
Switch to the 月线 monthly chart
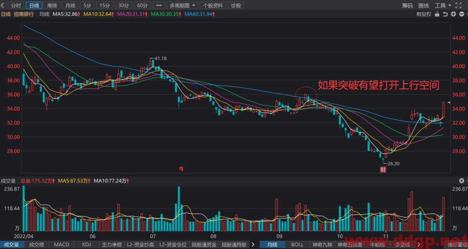70,5
